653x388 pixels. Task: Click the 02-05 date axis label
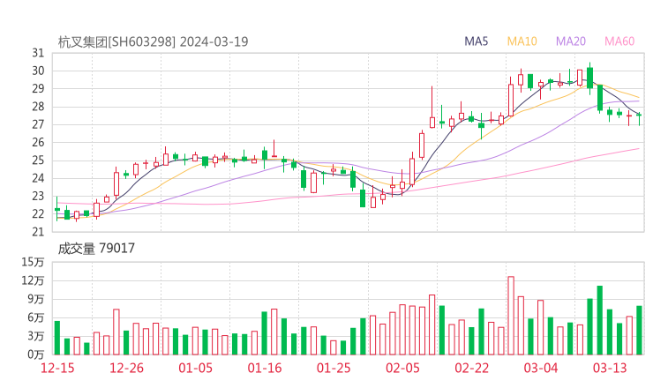click(x=402, y=368)
